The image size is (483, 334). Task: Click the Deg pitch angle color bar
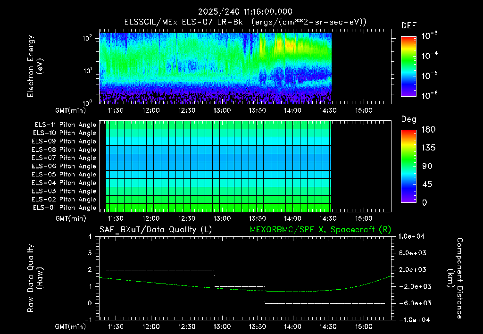tap(408, 166)
